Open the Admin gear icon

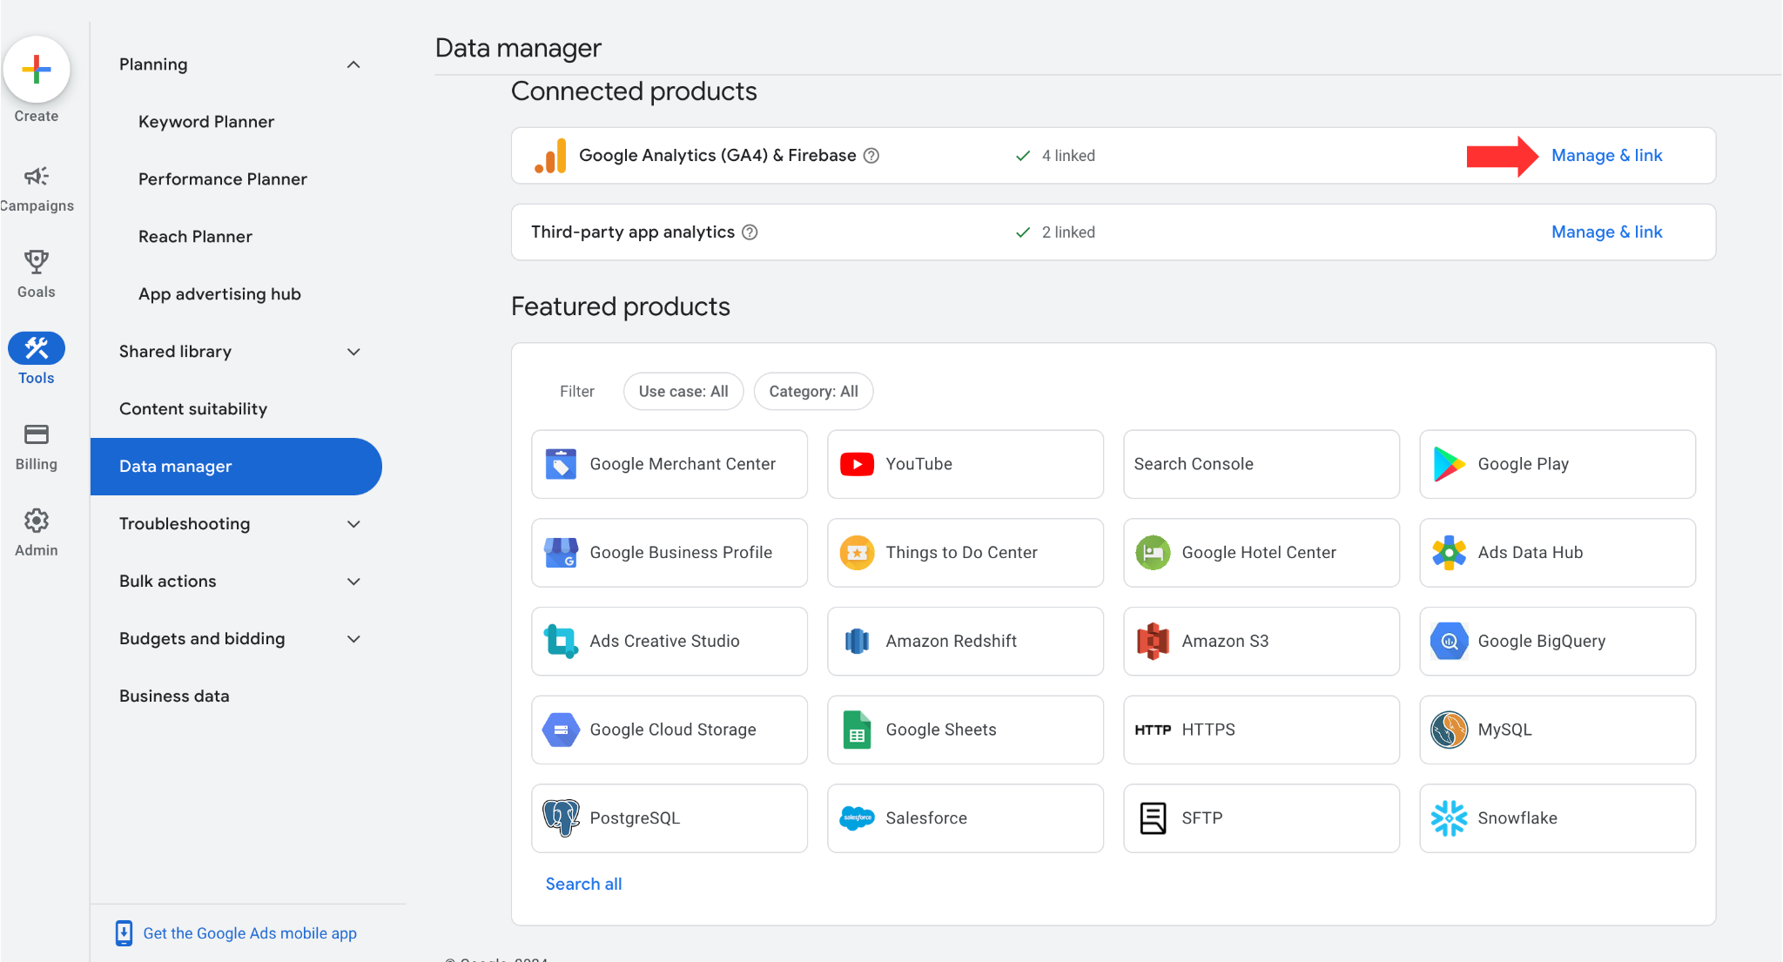click(x=37, y=521)
